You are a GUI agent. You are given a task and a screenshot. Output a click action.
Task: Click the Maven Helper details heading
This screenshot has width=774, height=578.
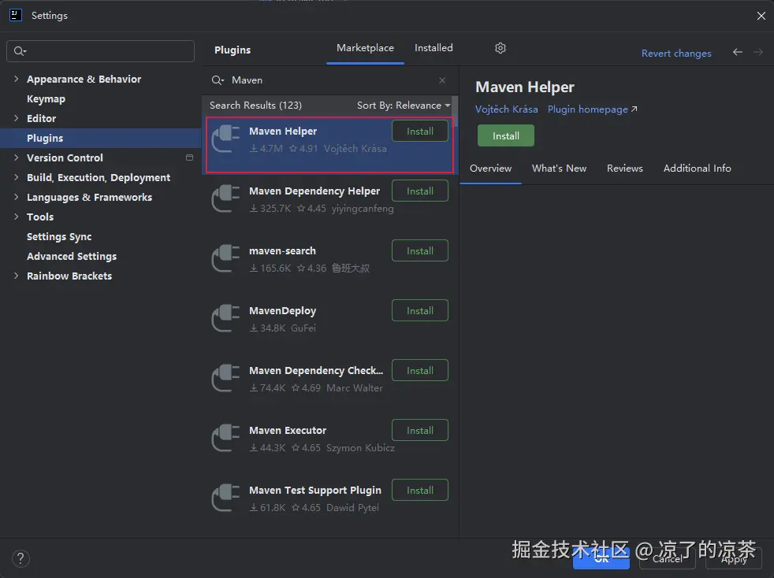[x=525, y=87]
